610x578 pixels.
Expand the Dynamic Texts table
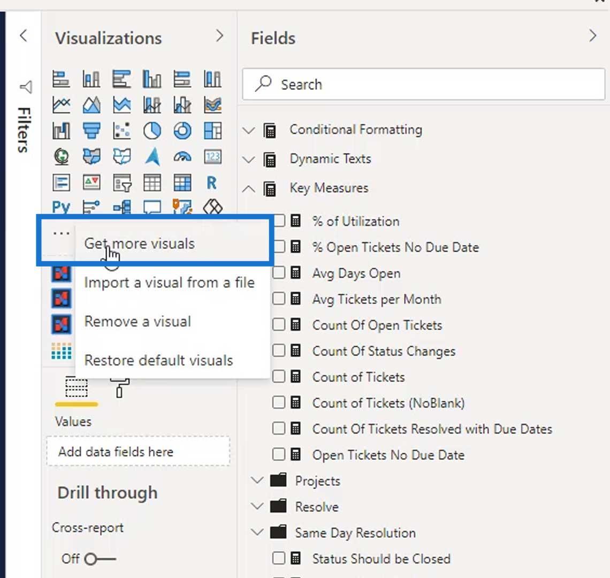[249, 159]
